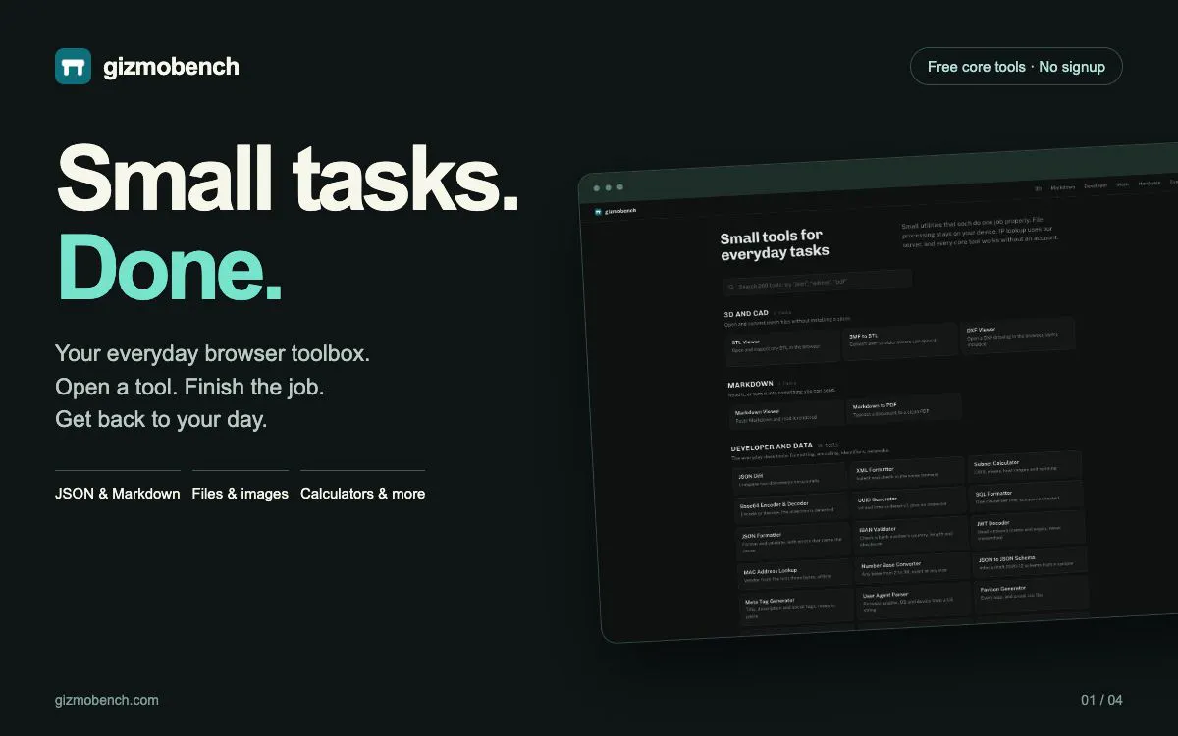Click the gizmobench logo icon at top left

[73, 67]
